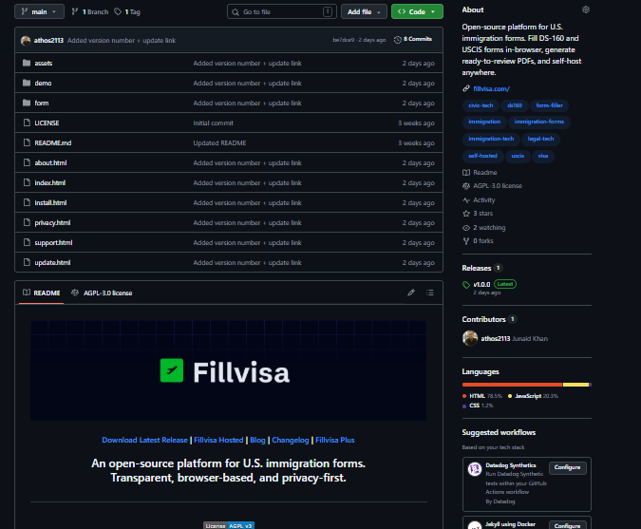Screen dimensions: 641x529
Task: Open the LICENSE file
Action: point(47,123)
